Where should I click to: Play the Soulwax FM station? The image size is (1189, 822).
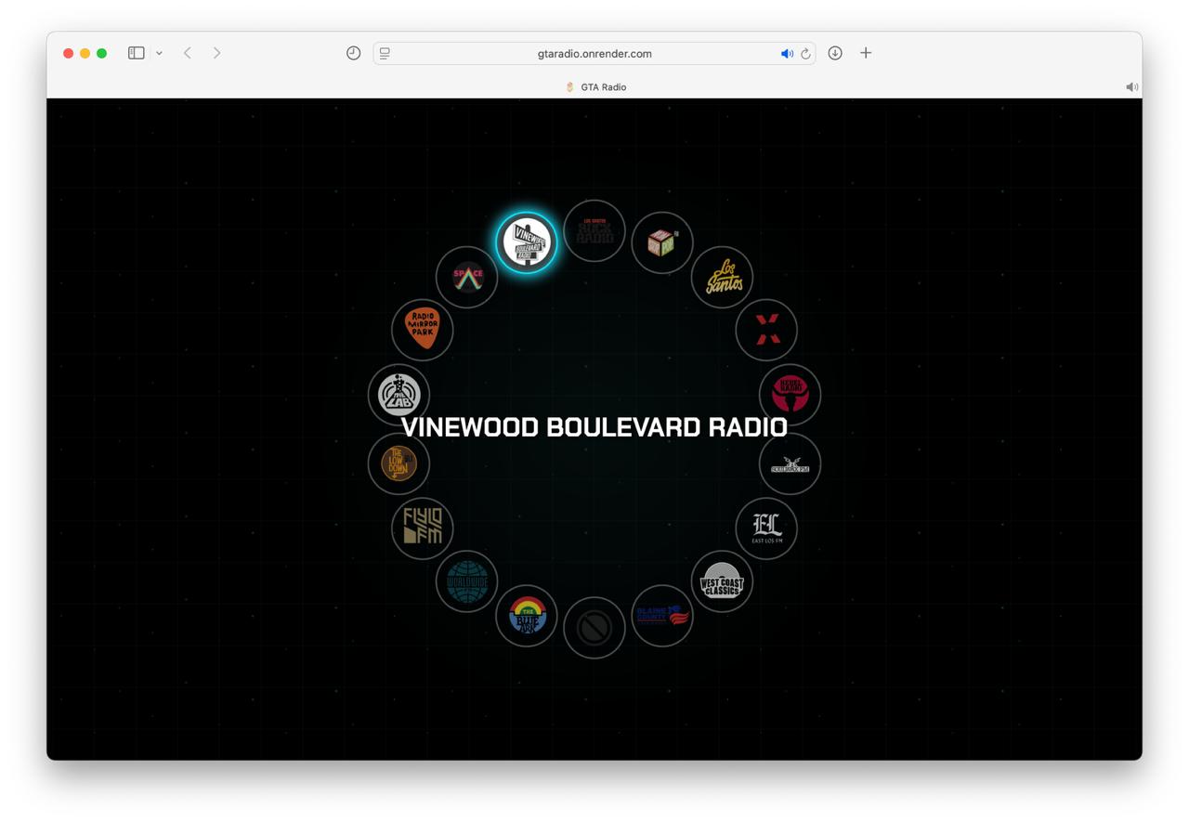pyautogui.click(x=790, y=463)
